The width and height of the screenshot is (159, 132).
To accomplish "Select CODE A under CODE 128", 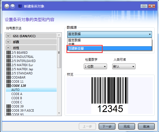I will click(x=17, y=94).
